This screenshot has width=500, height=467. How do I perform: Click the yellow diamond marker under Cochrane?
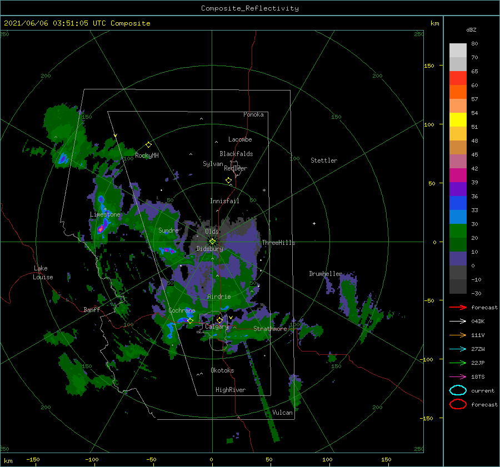coord(191,321)
